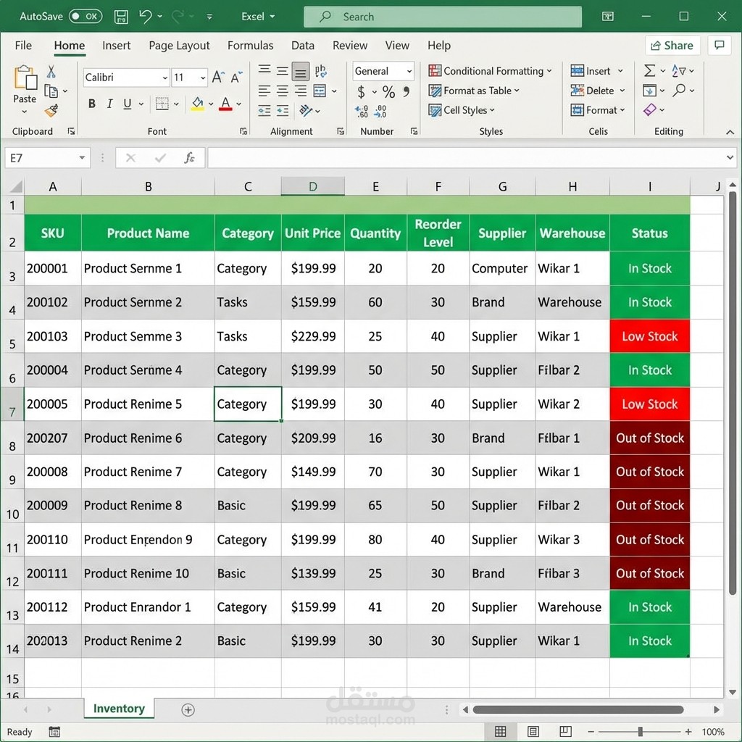Click the AutoSum sigma icon

(650, 71)
